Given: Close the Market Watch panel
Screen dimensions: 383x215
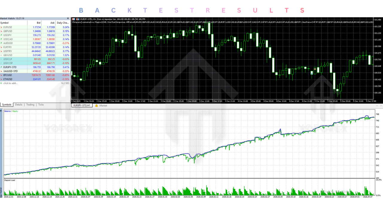Looking at the screenshot, I should [x=68, y=19].
